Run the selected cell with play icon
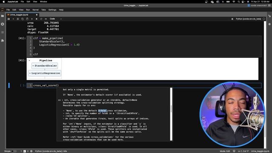This screenshot has width=272, height=153. 32,19
